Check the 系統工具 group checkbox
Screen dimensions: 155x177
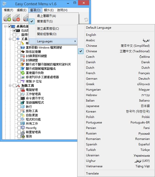14,85
